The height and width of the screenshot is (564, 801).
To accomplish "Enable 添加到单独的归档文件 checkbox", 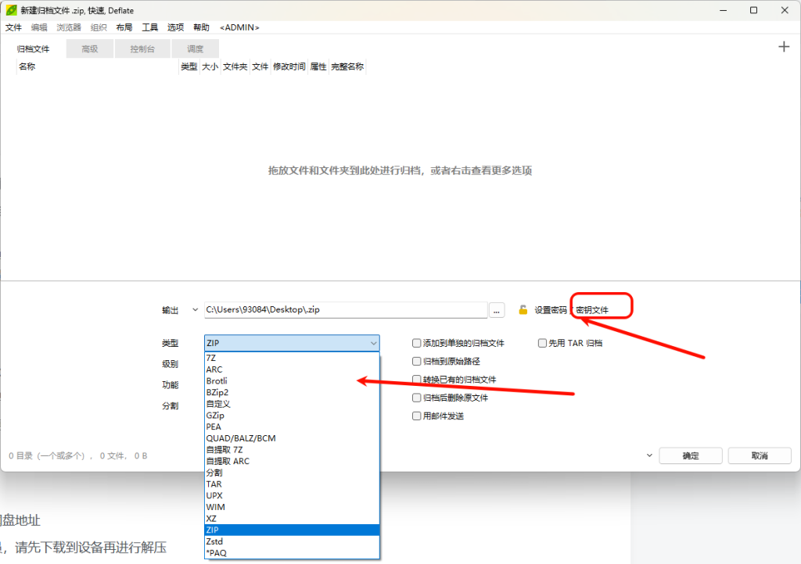I will (x=417, y=343).
